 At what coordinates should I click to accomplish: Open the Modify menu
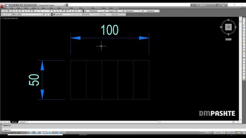[x=76, y=8]
